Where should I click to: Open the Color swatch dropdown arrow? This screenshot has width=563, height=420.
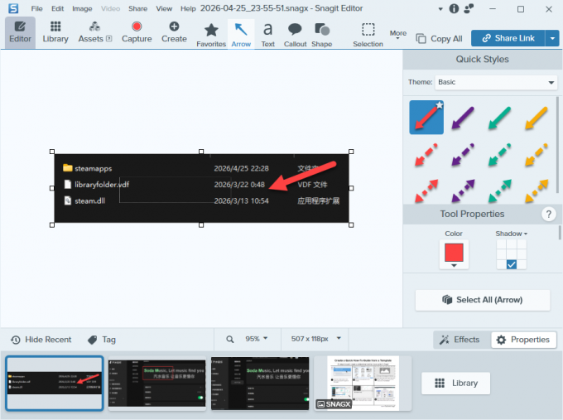point(454,266)
